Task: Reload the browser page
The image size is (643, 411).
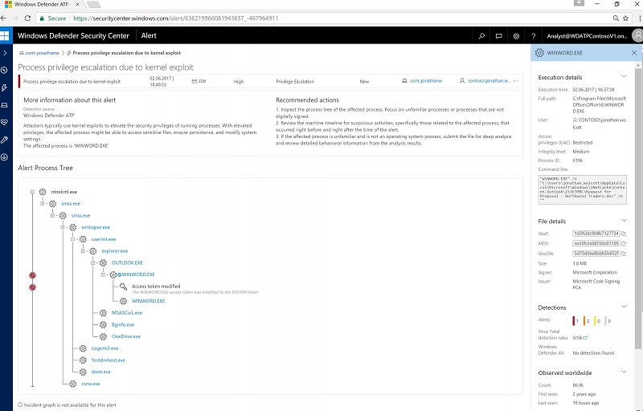Action: click(x=27, y=18)
